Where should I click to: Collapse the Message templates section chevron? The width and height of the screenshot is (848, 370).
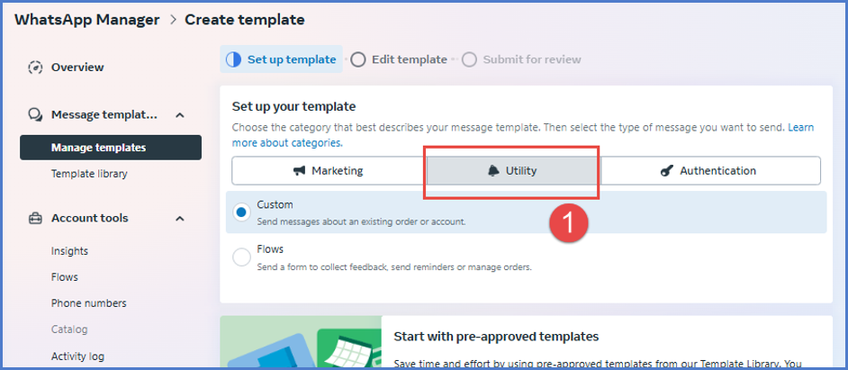(180, 115)
